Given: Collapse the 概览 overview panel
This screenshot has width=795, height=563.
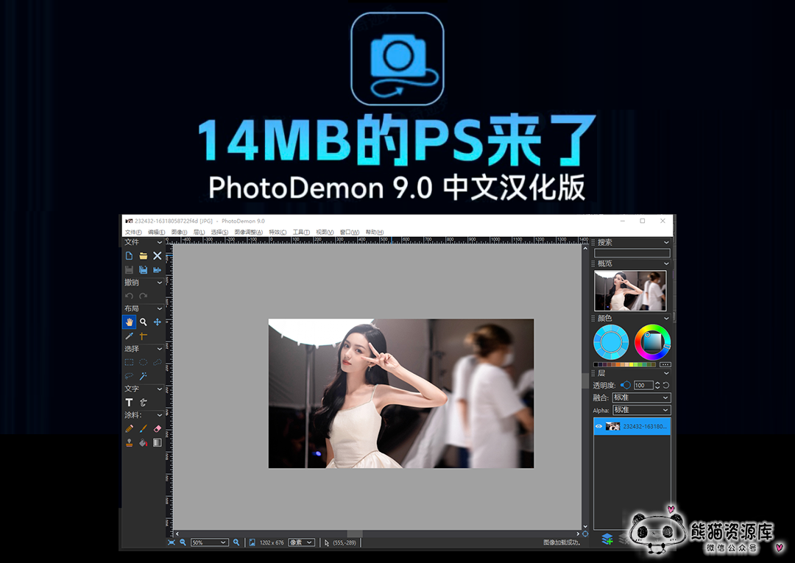Looking at the screenshot, I should tap(667, 263).
